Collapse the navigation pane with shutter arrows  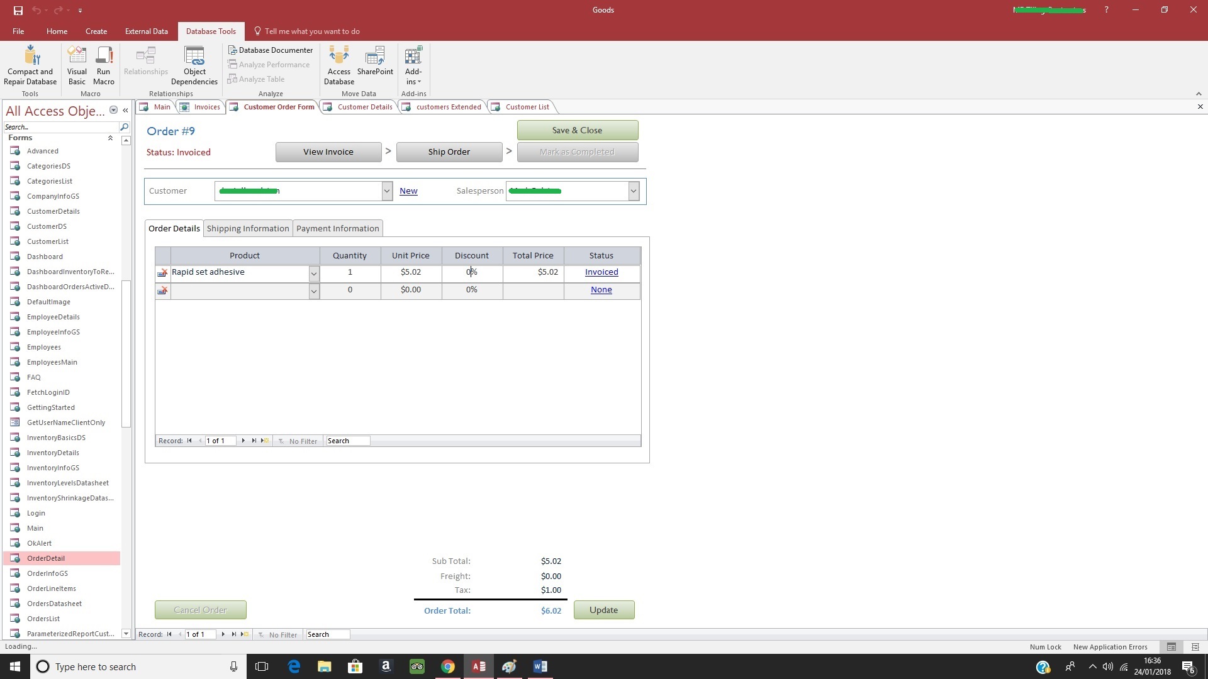(125, 111)
